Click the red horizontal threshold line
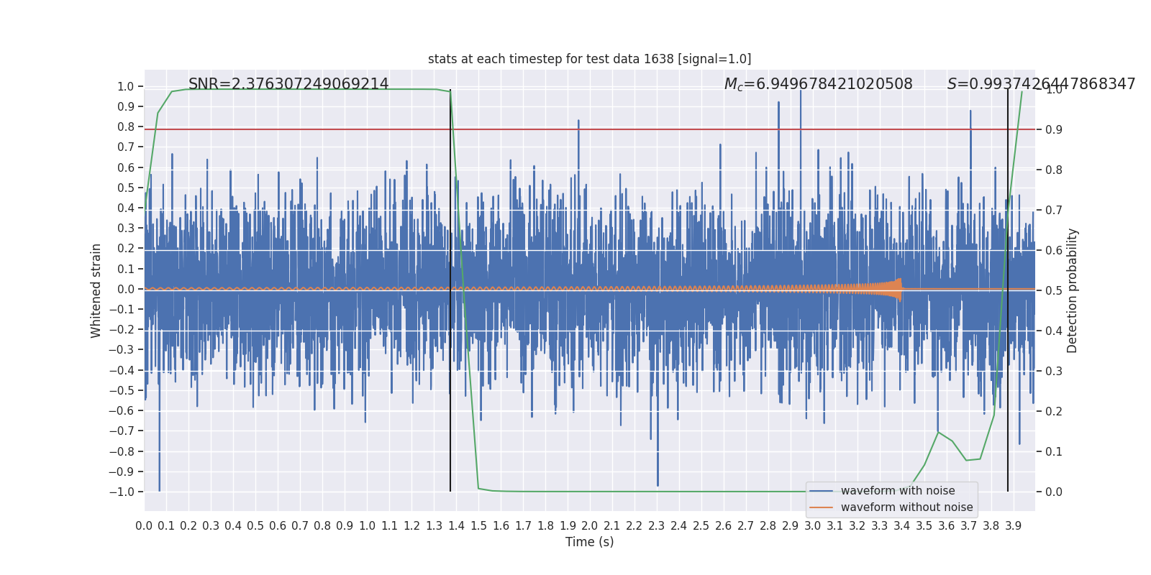 pyautogui.click(x=589, y=129)
